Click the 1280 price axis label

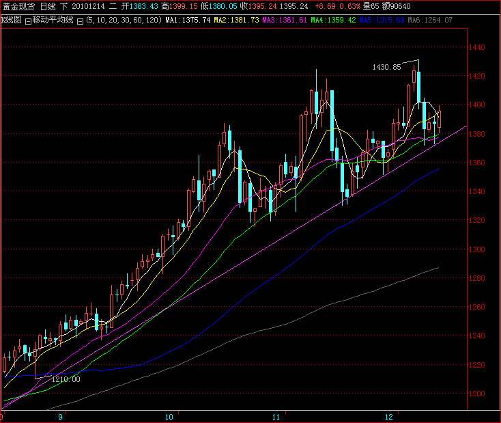click(476, 278)
